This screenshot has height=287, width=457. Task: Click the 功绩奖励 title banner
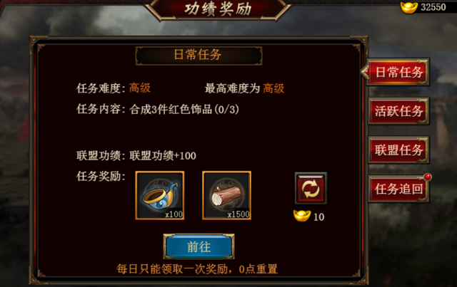(218, 9)
